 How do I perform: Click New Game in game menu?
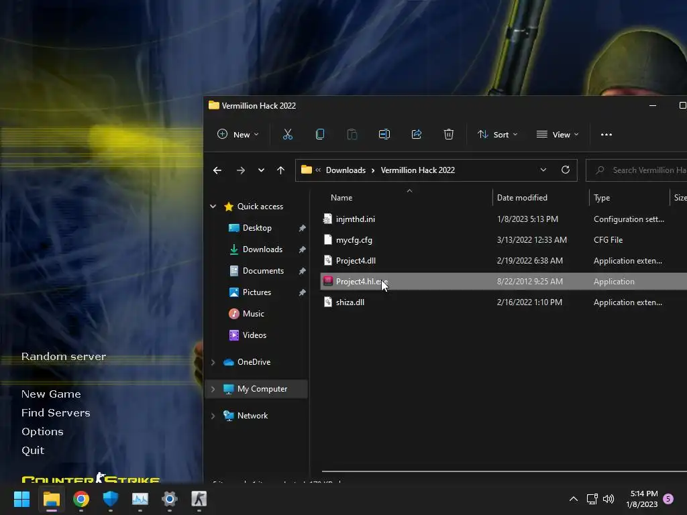coord(51,394)
